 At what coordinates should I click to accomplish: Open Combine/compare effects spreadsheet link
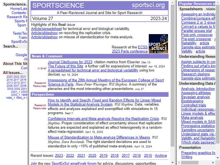click(198, 18)
